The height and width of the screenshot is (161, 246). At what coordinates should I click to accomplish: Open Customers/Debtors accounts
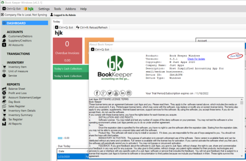tap(20, 36)
